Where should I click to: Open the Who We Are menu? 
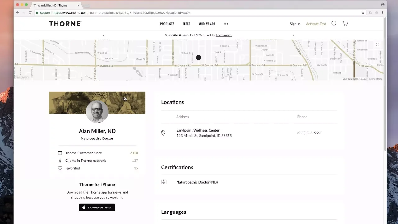[x=207, y=24]
